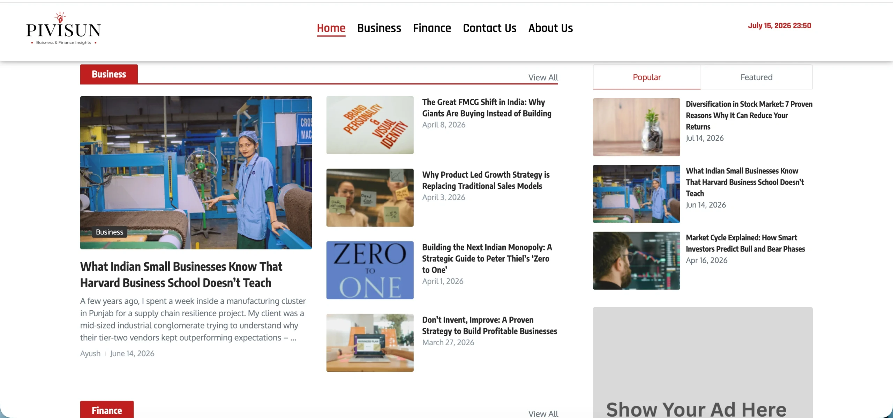Click the featured article excerpt paragraph
Image resolution: width=893 pixels, height=418 pixels.
coord(193,319)
